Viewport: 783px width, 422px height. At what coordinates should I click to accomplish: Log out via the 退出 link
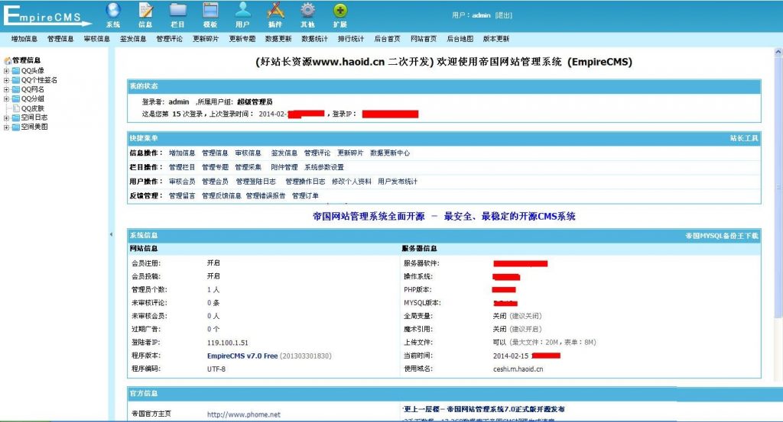click(504, 15)
